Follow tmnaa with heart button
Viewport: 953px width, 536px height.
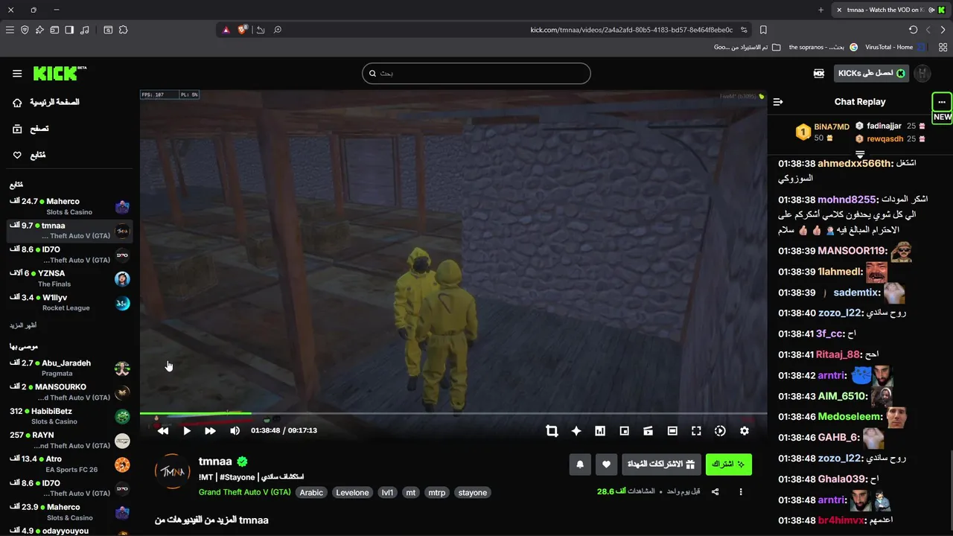click(606, 465)
